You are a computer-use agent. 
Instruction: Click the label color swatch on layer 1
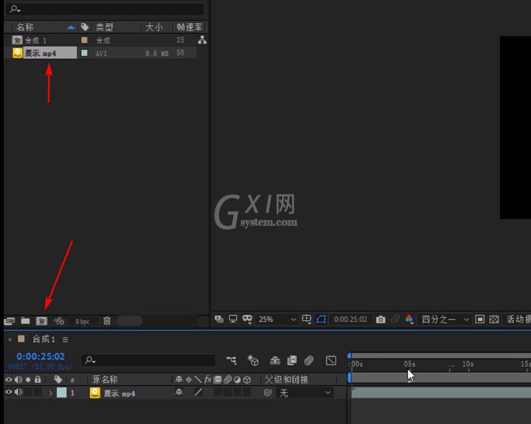(x=62, y=392)
